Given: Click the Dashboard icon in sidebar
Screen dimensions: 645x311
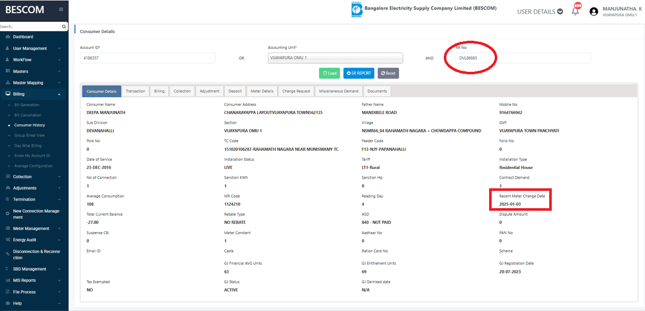Looking at the screenshot, I should (x=8, y=37).
